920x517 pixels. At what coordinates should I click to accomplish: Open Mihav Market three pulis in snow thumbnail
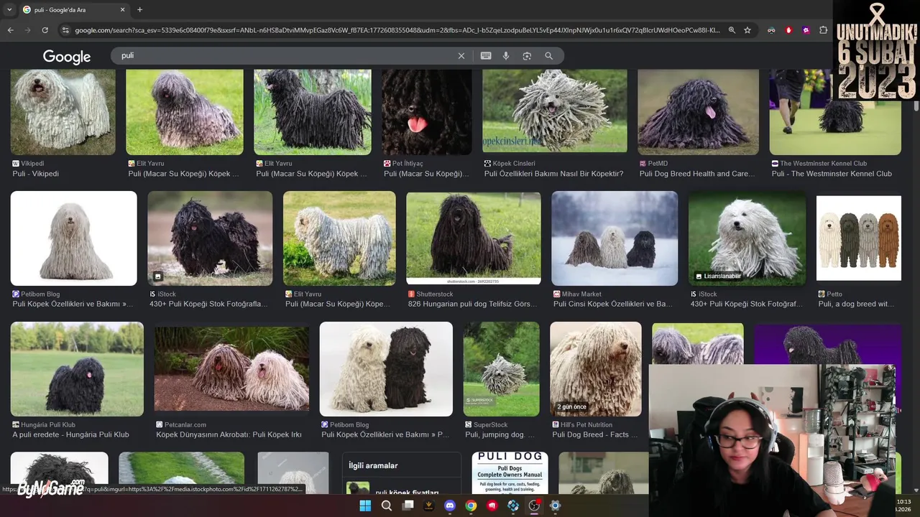click(615, 238)
